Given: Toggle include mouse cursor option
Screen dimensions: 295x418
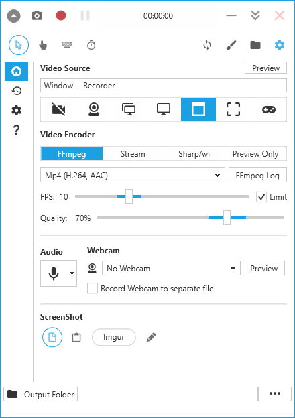Looking at the screenshot, I should tap(19, 45).
